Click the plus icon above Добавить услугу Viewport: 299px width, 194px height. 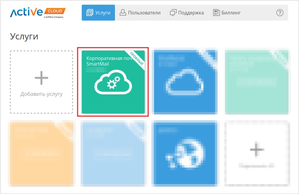tap(41, 78)
